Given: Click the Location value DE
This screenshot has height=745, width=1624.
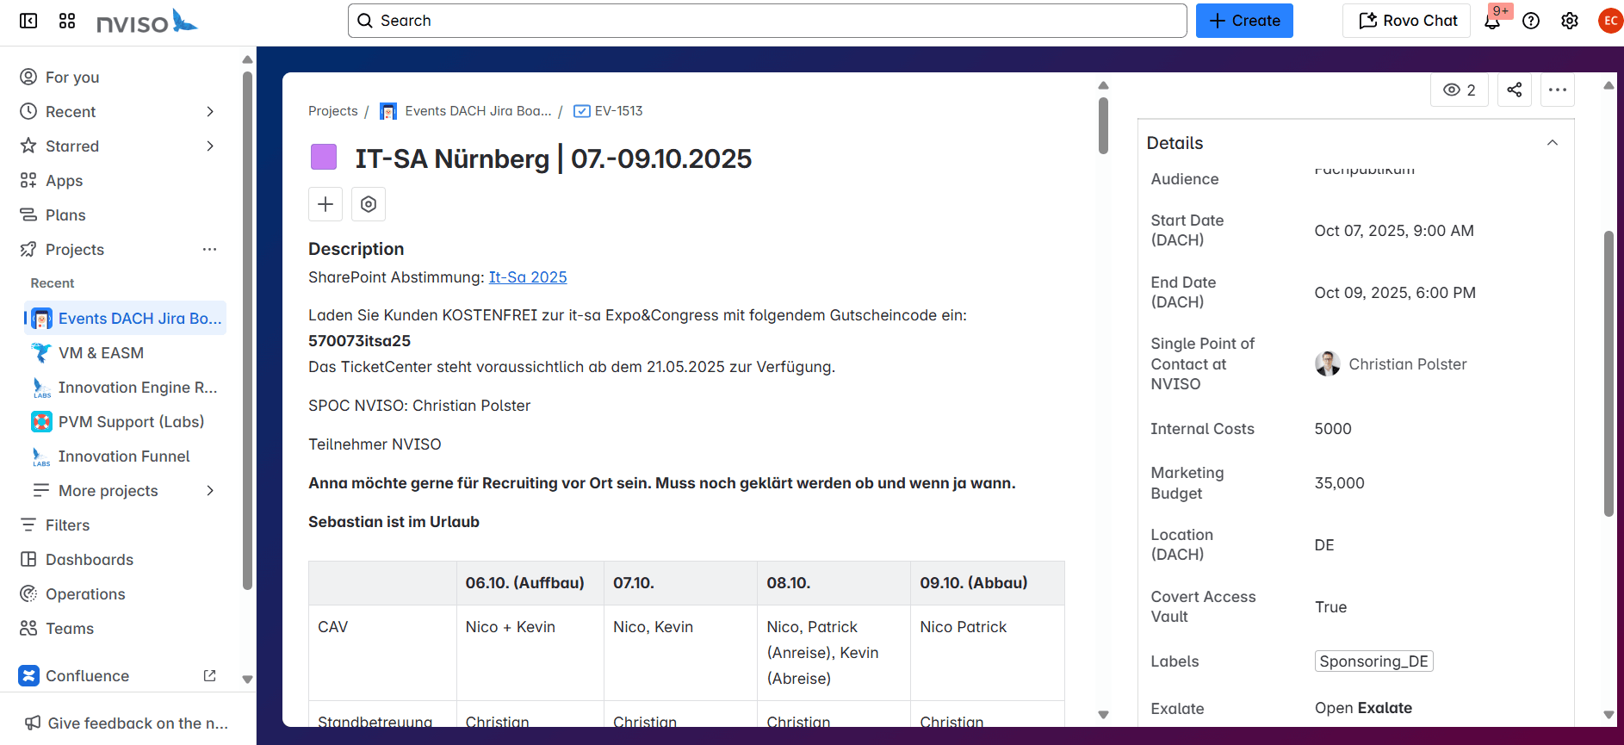Looking at the screenshot, I should (1324, 545).
